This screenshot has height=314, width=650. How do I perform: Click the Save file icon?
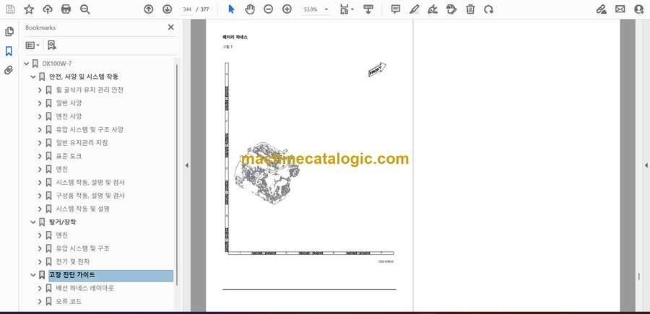[10, 9]
